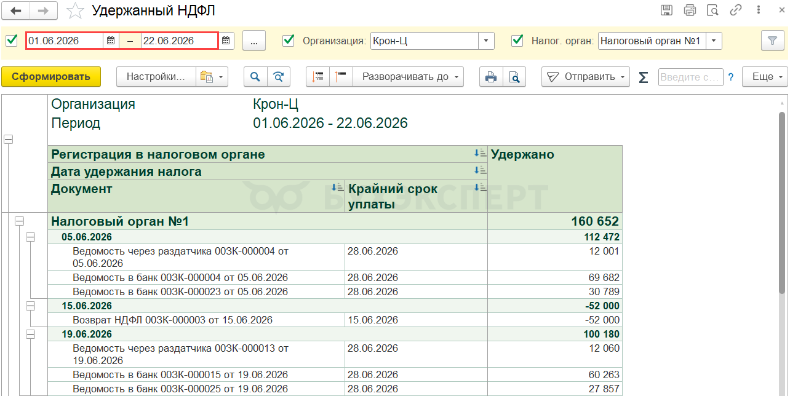This screenshot has width=790, height=396.
Task: Click the Удержано column header
Action: click(x=555, y=179)
